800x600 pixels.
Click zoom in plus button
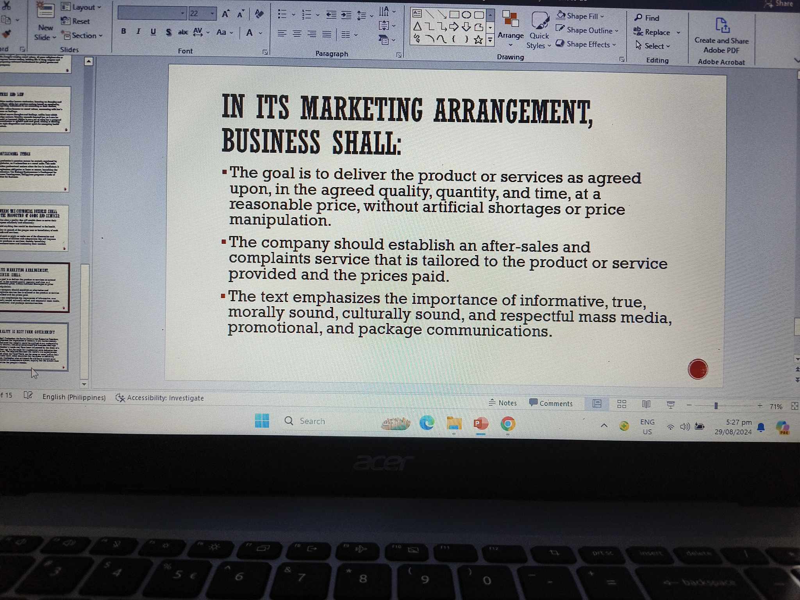[x=760, y=406]
